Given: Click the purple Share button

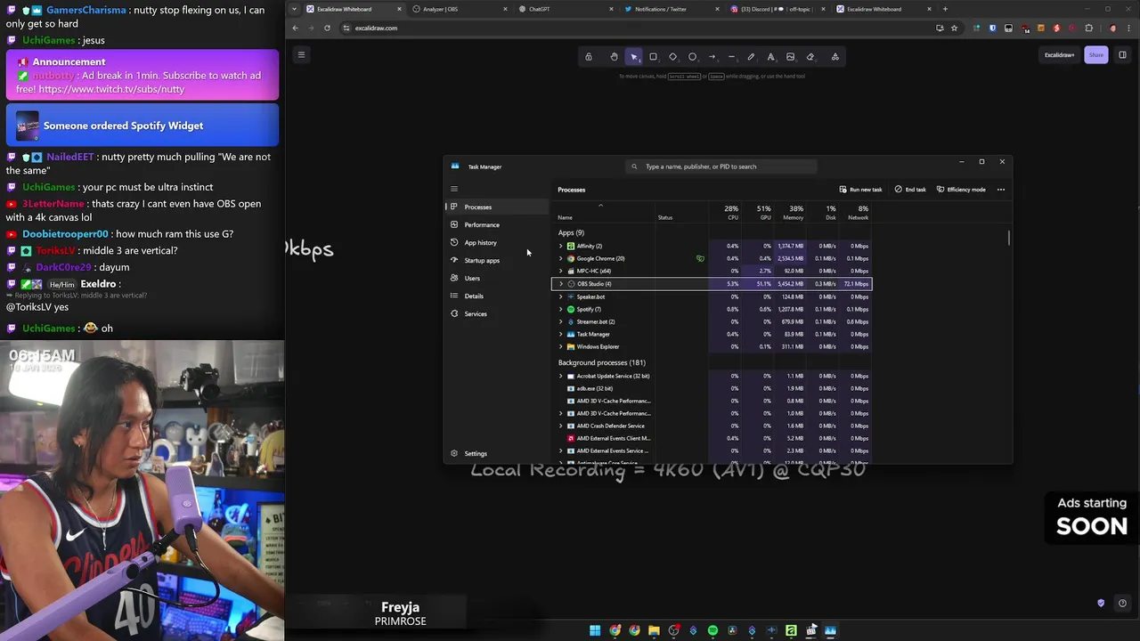Looking at the screenshot, I should coord(1095,54).
